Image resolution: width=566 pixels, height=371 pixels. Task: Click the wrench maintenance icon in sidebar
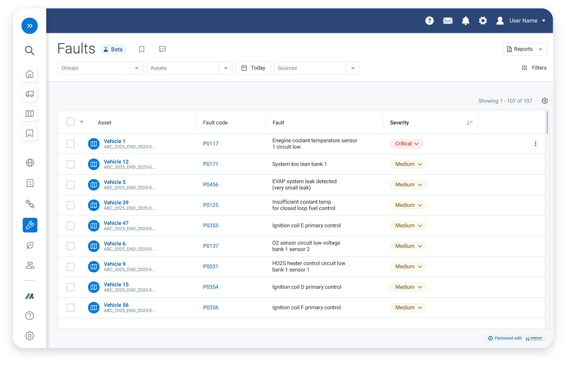coord(30,225)
